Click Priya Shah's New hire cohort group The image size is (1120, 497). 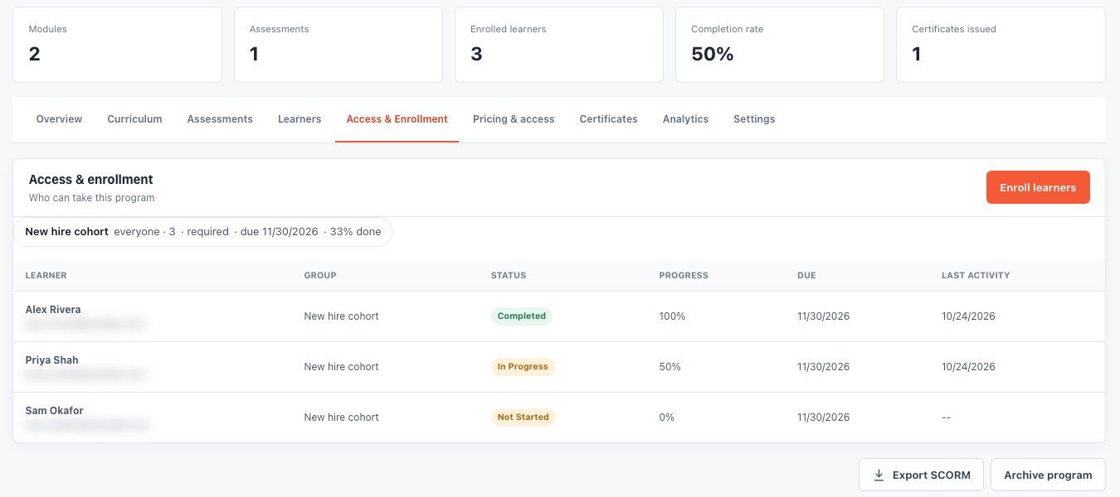point(342,367)
